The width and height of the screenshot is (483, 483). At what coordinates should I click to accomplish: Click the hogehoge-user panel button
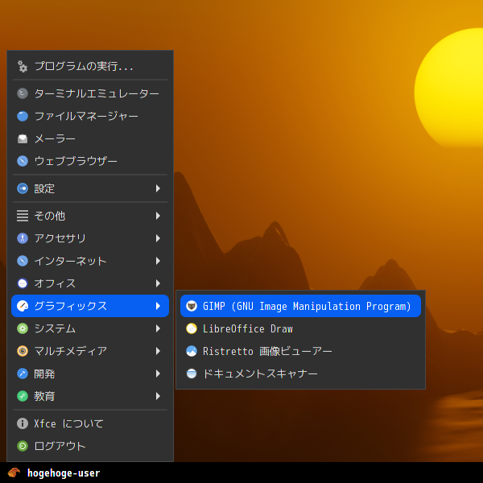click(x=54, y=473)
